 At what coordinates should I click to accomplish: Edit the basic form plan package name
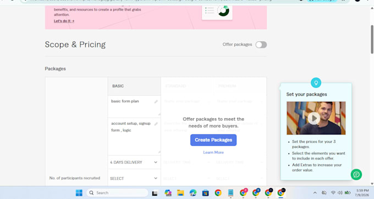[134, 106]
